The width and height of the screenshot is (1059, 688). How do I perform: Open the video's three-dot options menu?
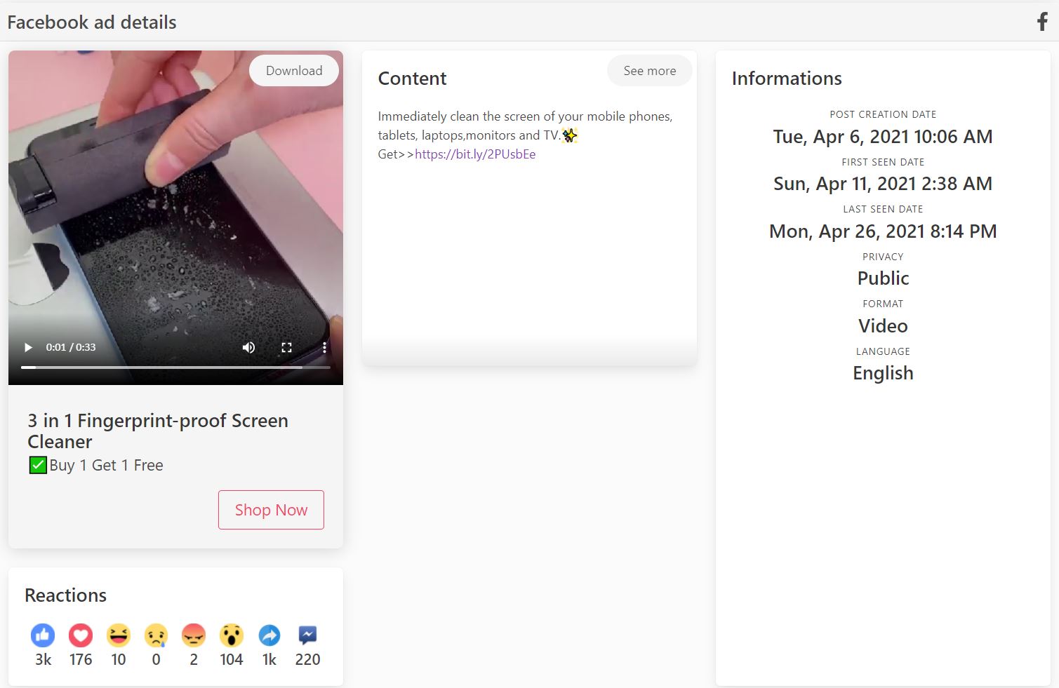[324, 346]
